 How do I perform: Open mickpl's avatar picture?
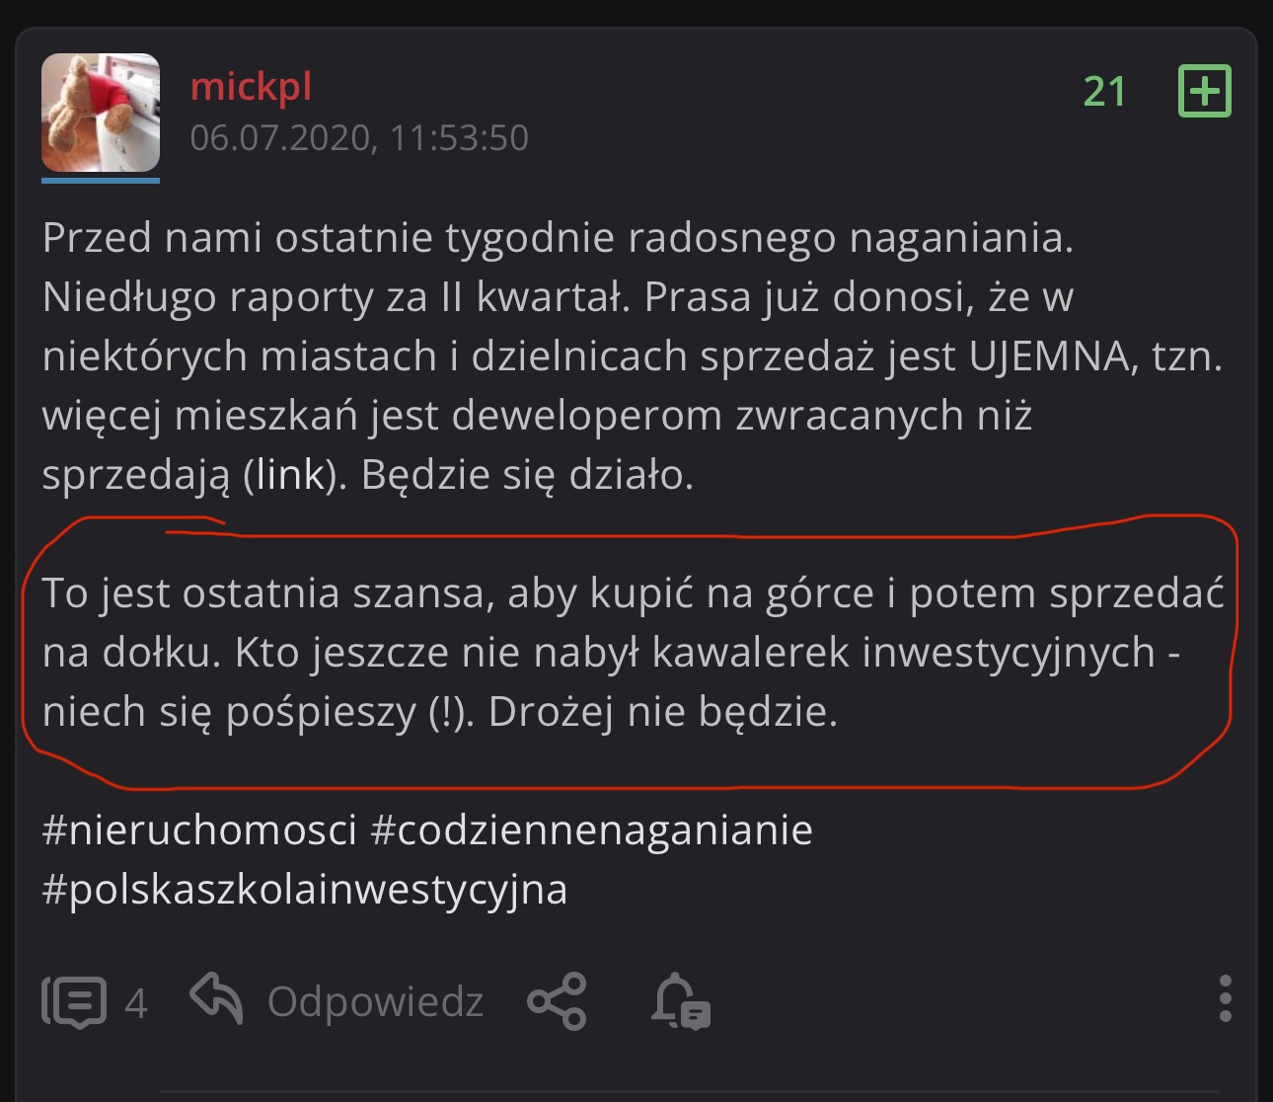point(101,113)
